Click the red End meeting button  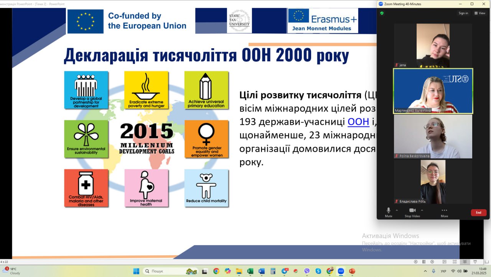479,213
